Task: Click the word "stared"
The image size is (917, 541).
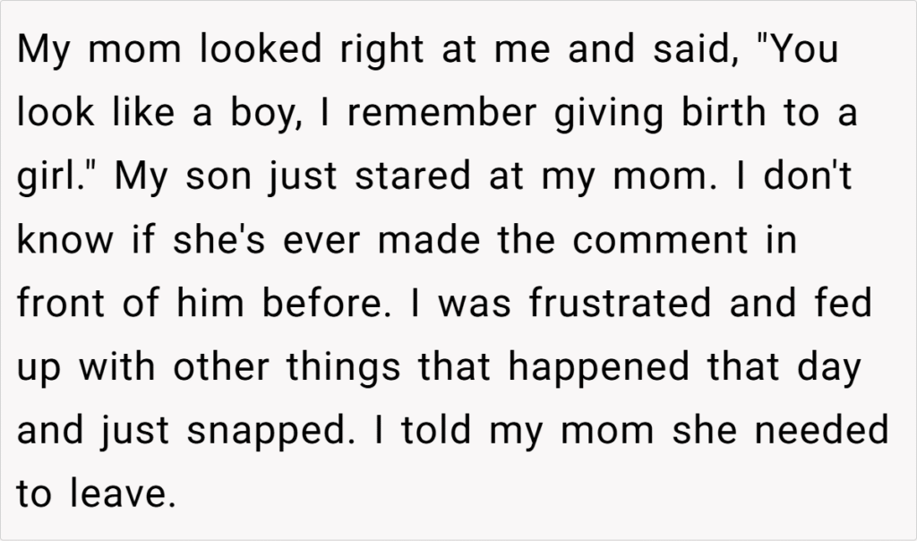Action: (x=413, y=176)
